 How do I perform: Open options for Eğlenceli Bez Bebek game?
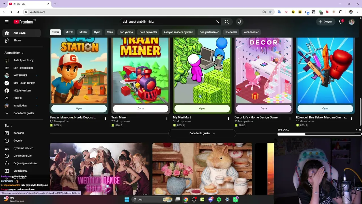tap(352, 118)
